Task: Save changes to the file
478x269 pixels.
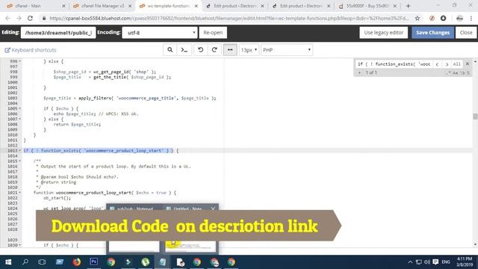Action: point(432,32)
